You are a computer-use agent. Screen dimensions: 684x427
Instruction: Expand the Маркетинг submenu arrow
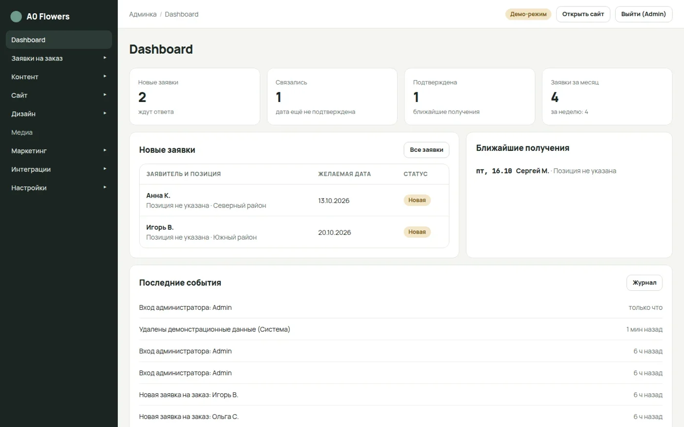click(x=105, y=151)
